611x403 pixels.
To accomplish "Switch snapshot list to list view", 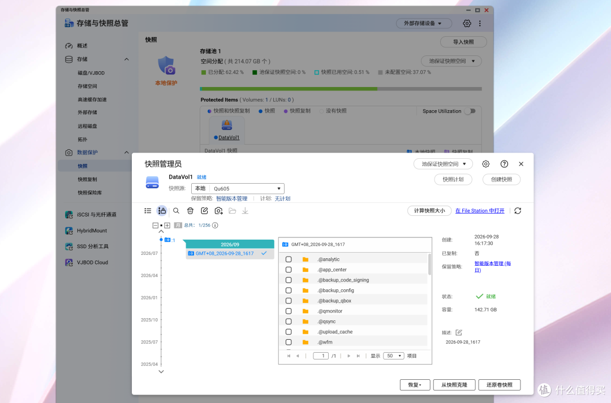I will (148, 211).
